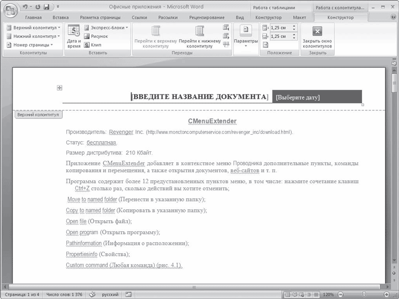Click the vertical scrollbar thumb

[394, 83]
